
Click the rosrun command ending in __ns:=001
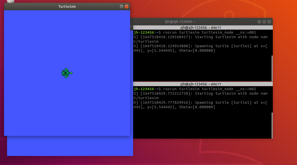tap(210, 32)
